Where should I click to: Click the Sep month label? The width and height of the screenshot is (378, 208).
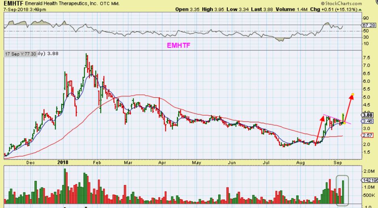coord(338,163)
